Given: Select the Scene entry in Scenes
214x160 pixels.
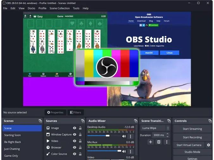Looking at the screenshot, I should [x=22, y=128].
